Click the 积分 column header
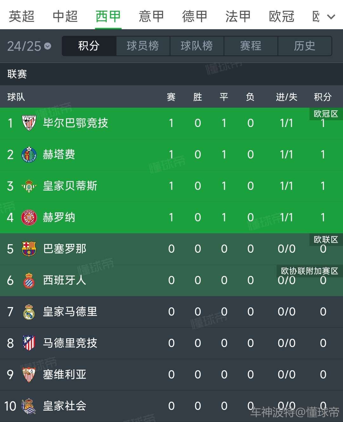 point(323,97)
